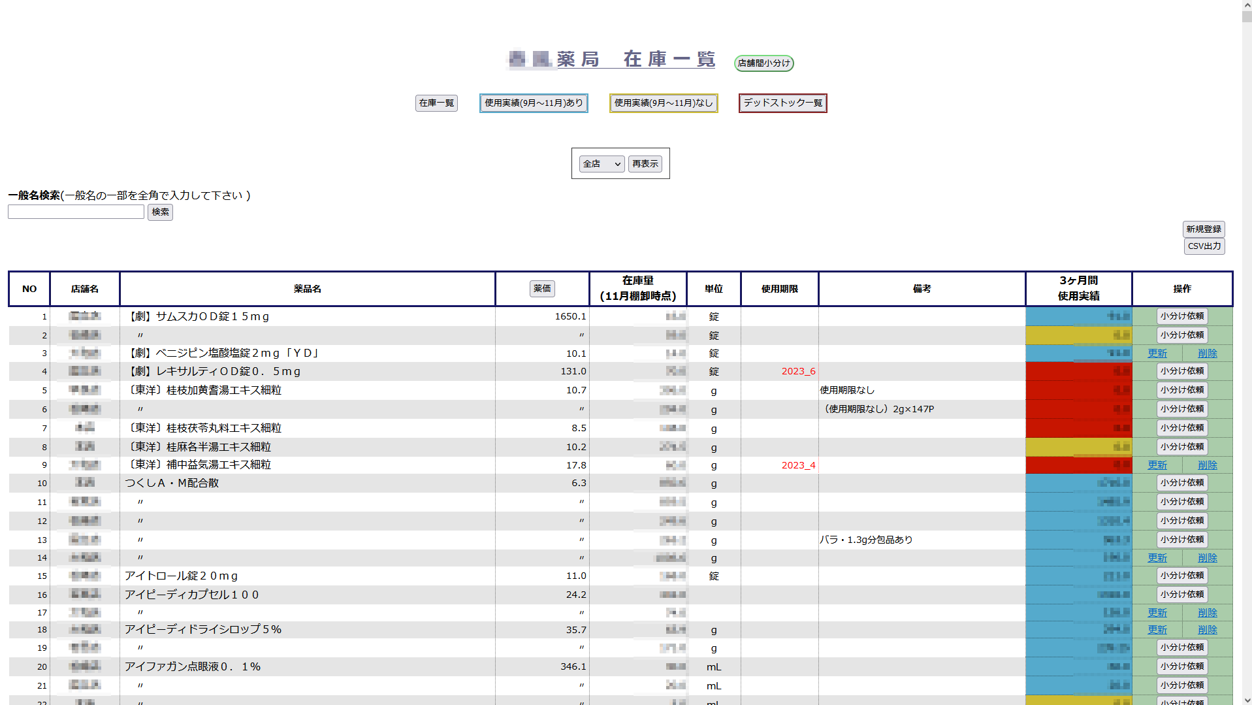
Task: Expand the 全店 store dropdown
Action: tap(602, 164)
